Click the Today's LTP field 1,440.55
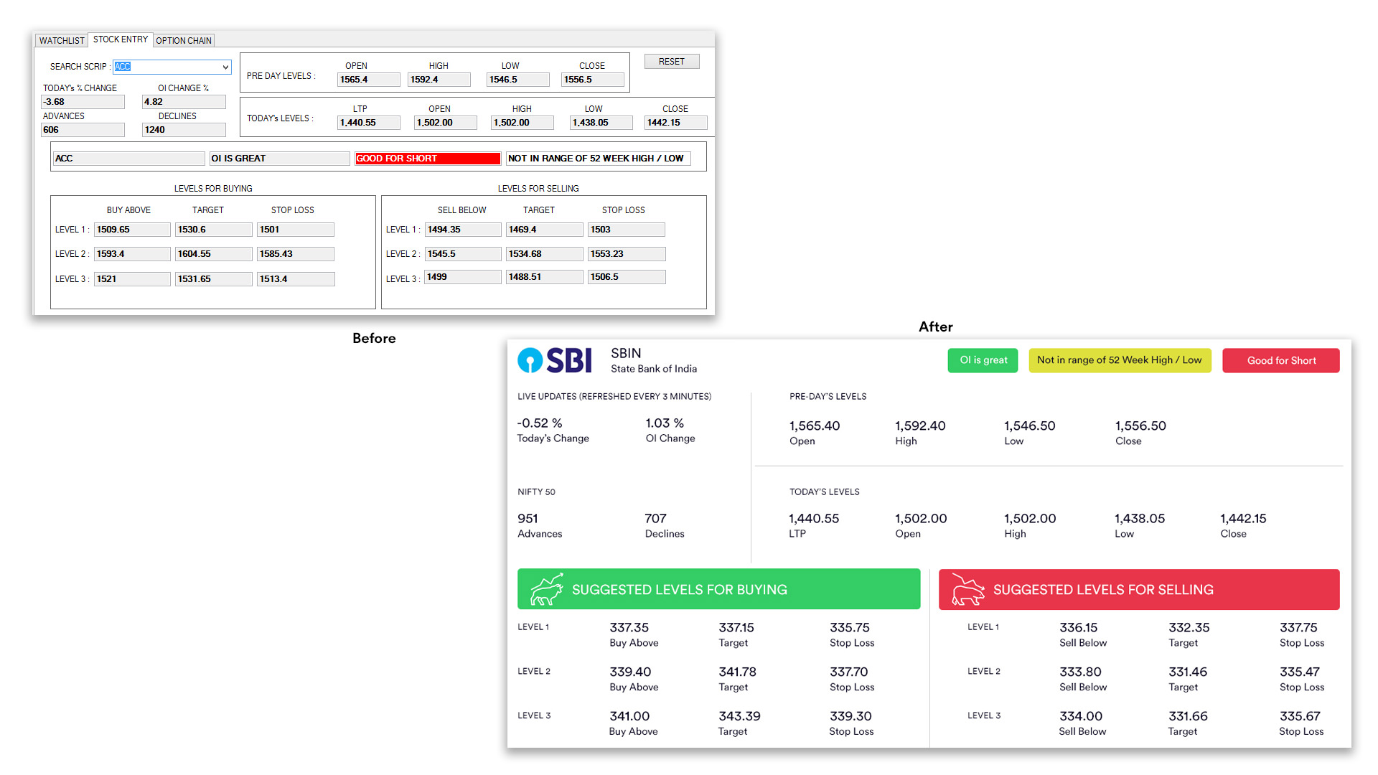The image size is (1378, 775). click(x=368, y=123)
